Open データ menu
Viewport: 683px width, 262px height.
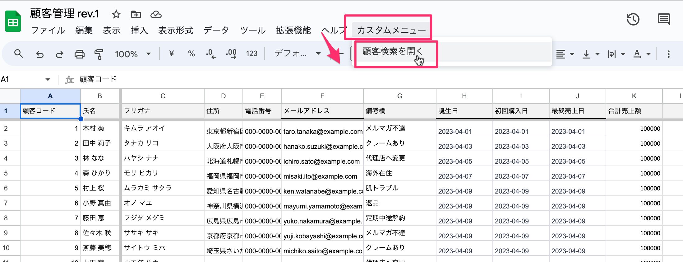[x=216, y=30]
